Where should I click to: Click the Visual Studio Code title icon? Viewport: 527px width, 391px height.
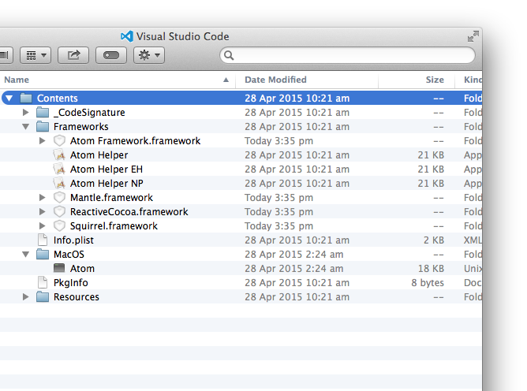click(x=127, y=36)
